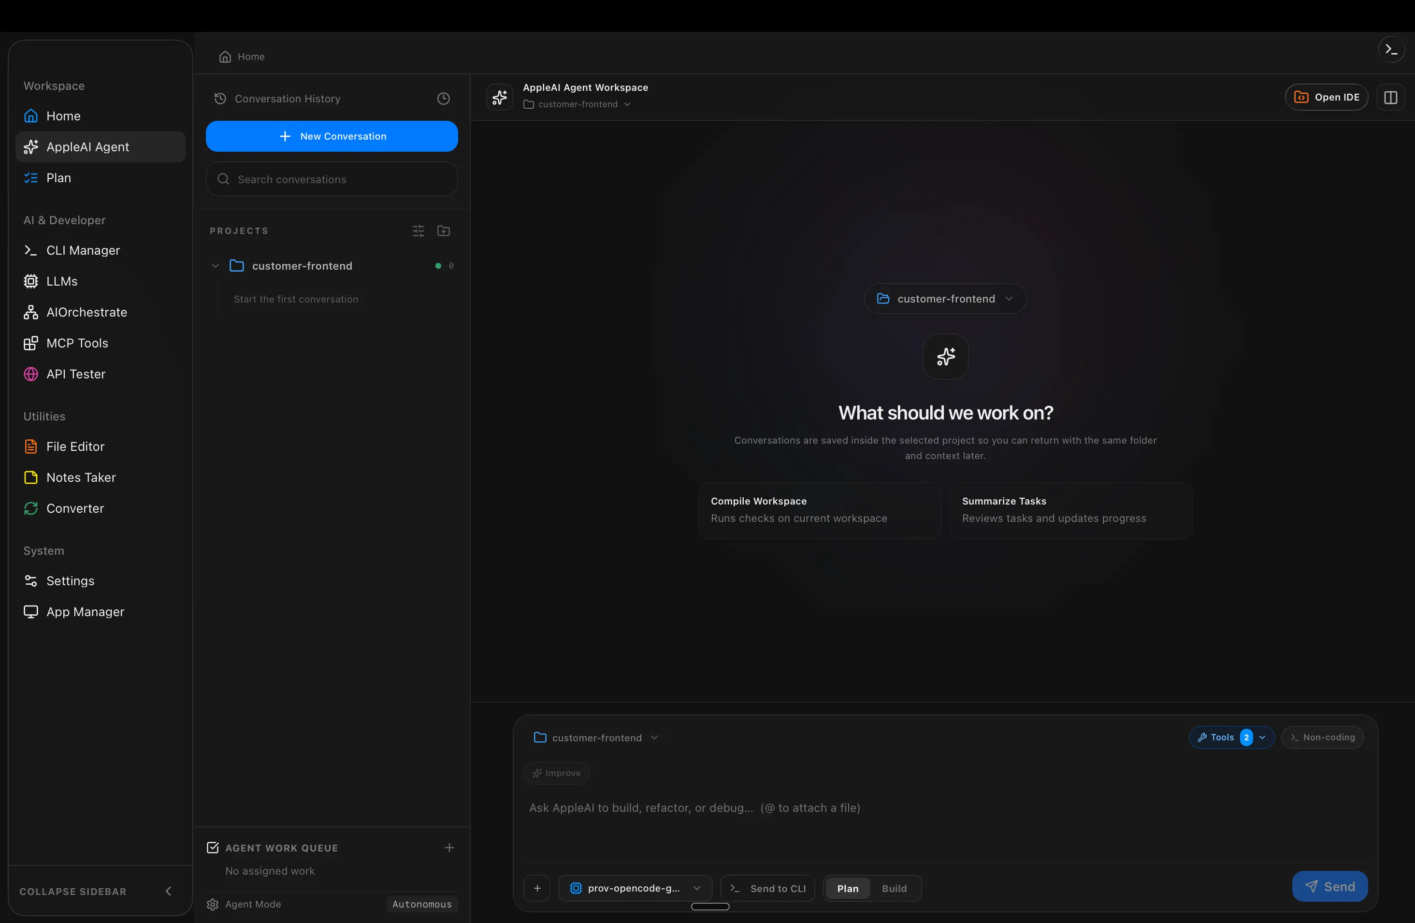Click the Conversation History header
Screen dimensions: 1415x923
click(x=287, y=99)
